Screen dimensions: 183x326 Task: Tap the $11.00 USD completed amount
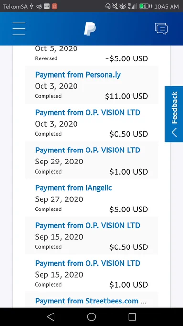[126, 96]
